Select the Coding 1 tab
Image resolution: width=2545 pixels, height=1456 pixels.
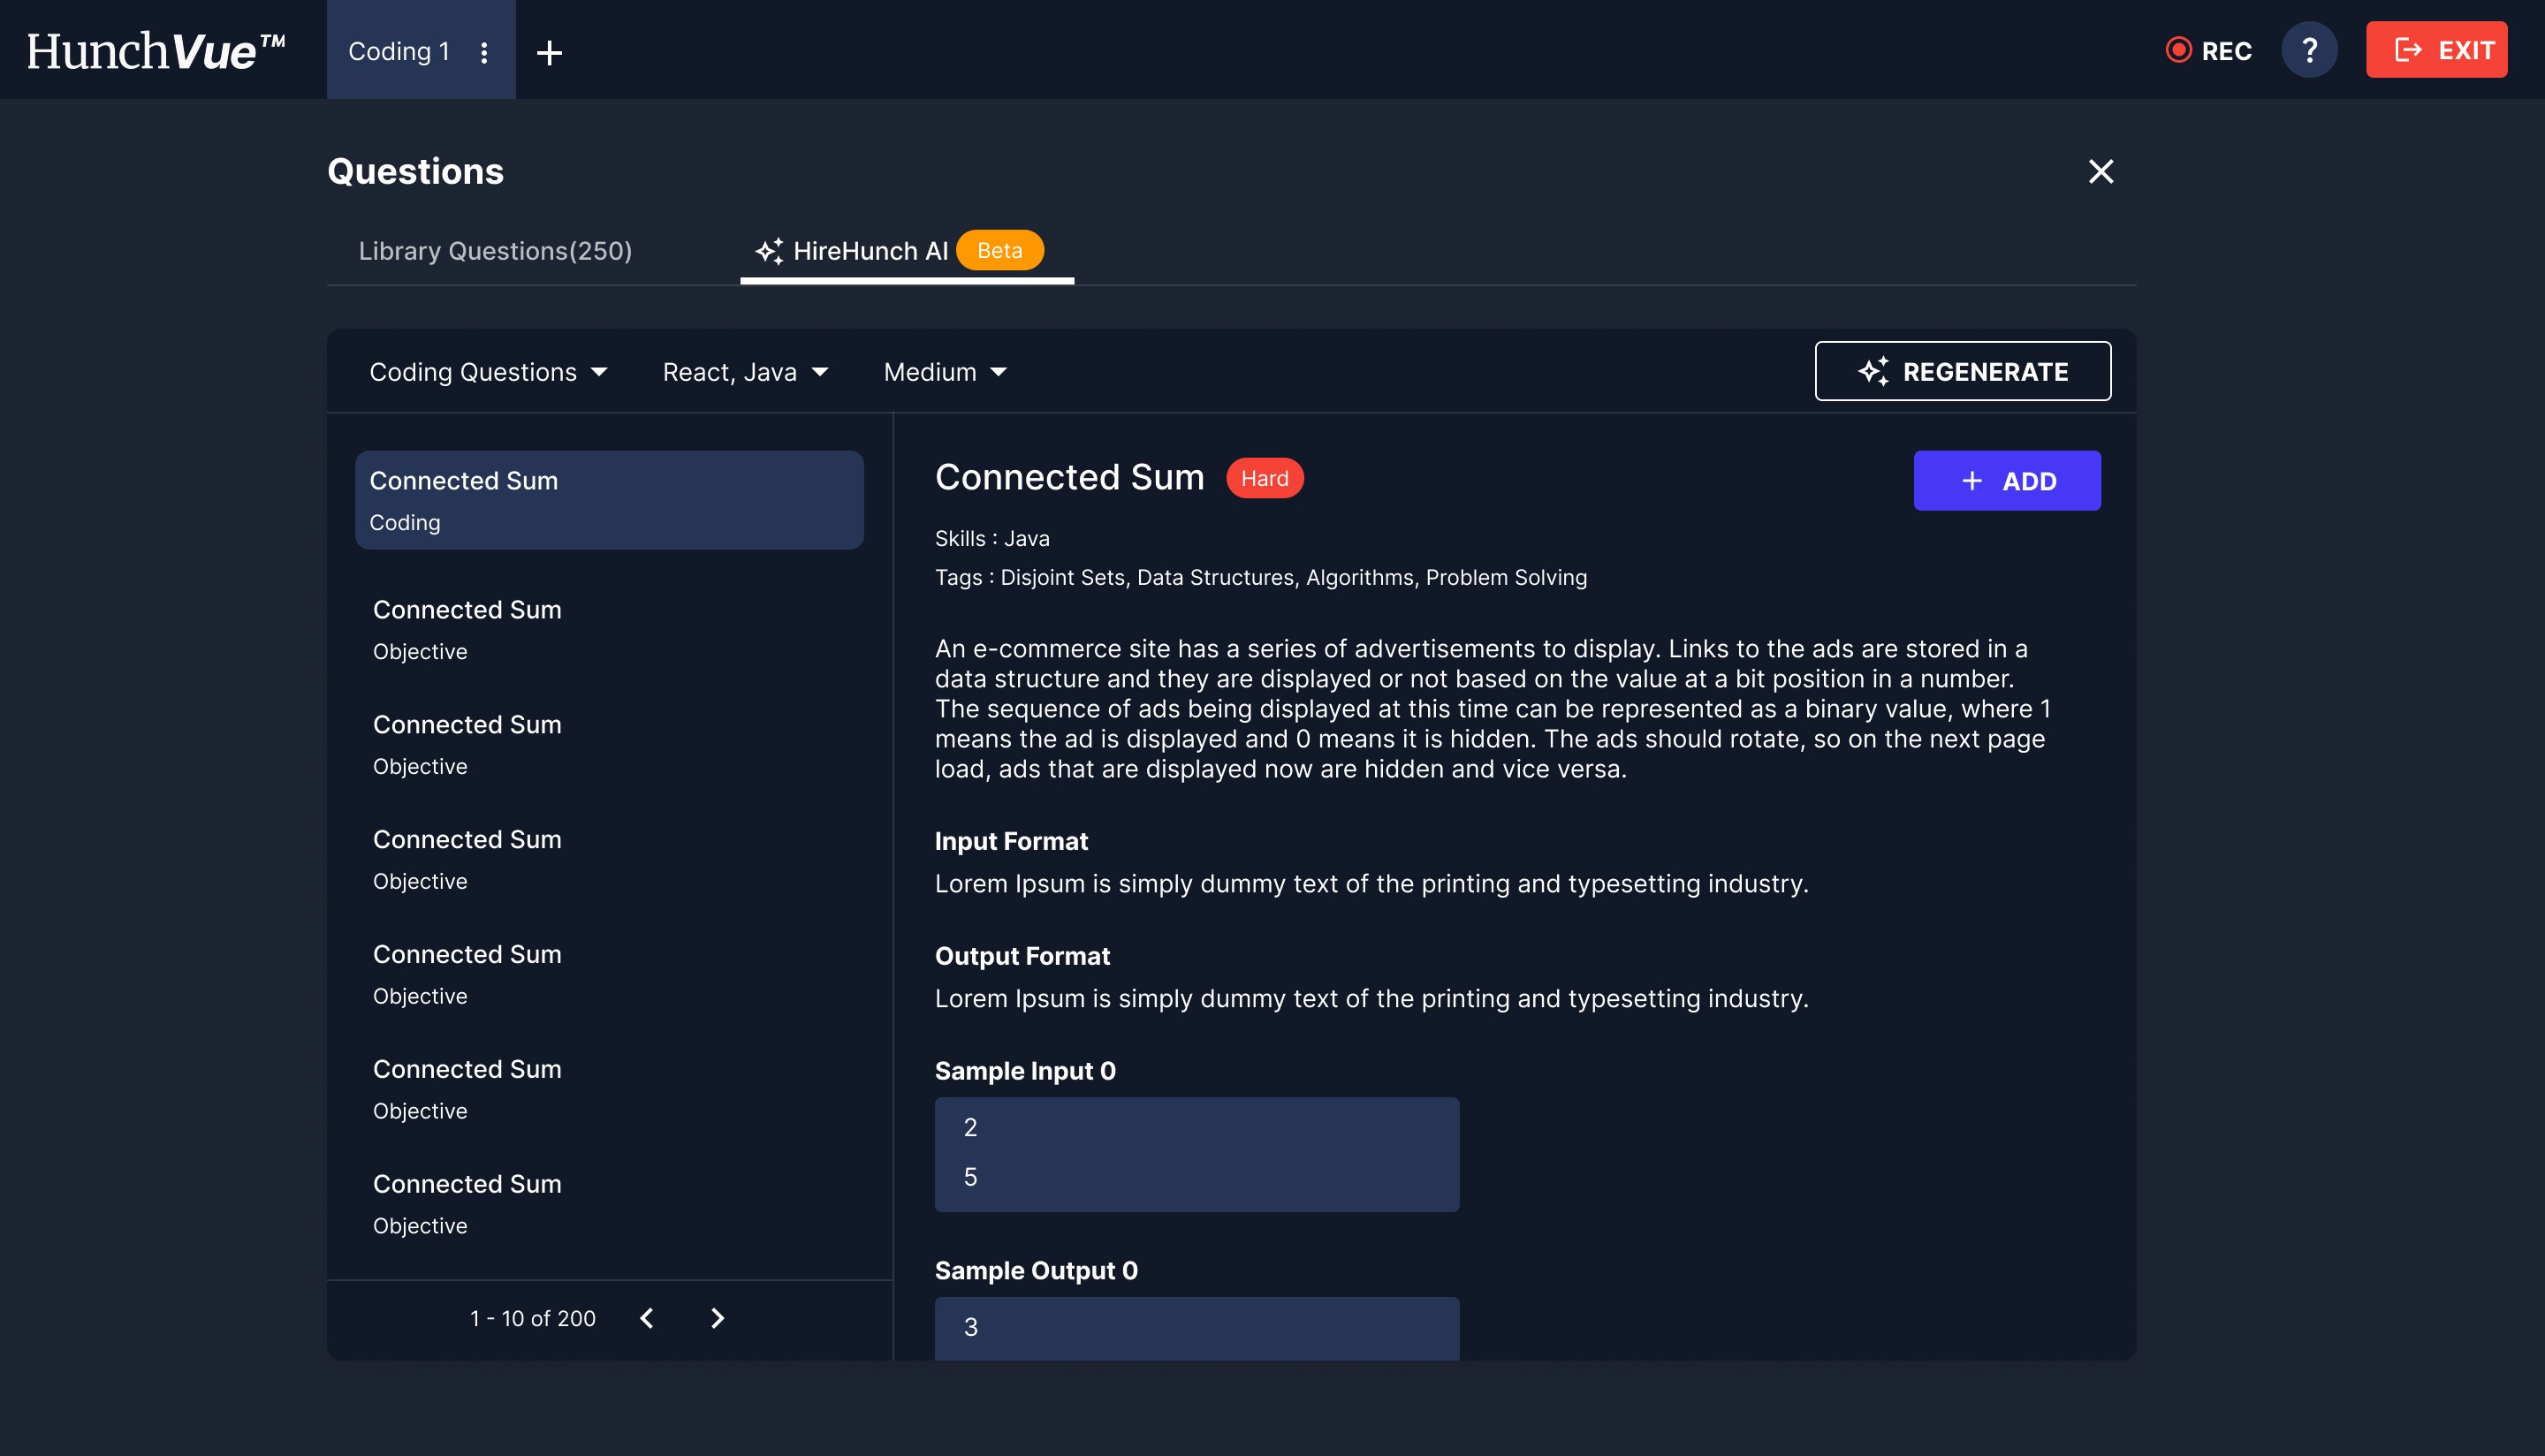coord(399,52)
